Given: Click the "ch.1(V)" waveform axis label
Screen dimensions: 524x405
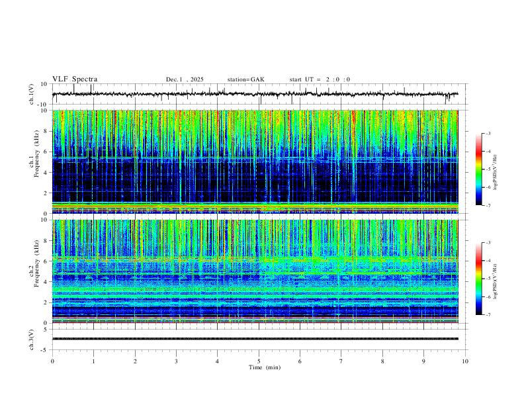Looking at the screenshot, I should click(x=32, y=94).
